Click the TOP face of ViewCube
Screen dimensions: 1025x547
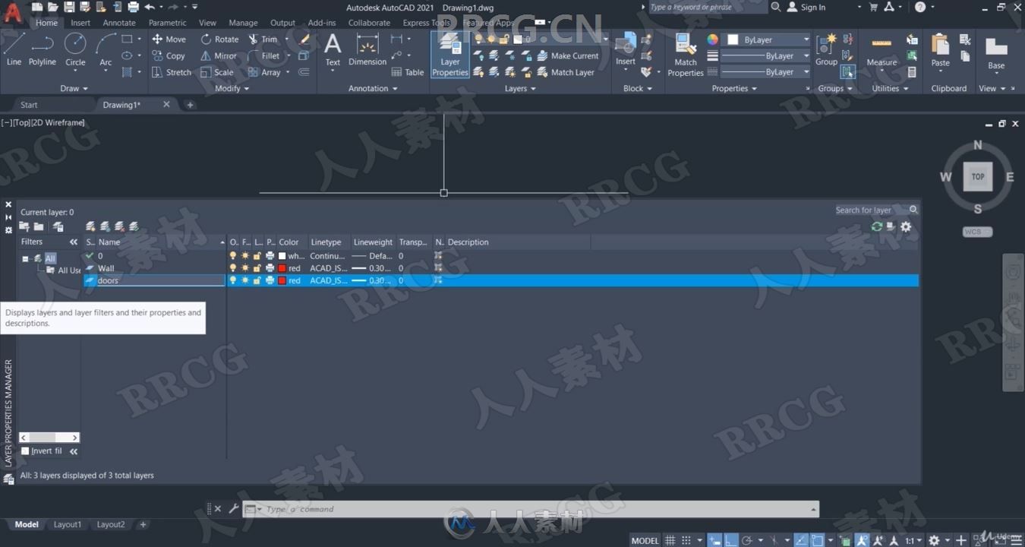click(x=978, y=177)
